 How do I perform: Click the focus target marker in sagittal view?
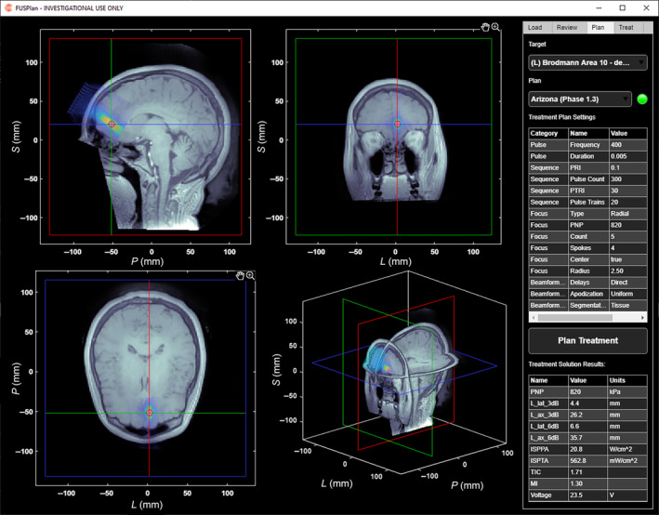(112, 124)
